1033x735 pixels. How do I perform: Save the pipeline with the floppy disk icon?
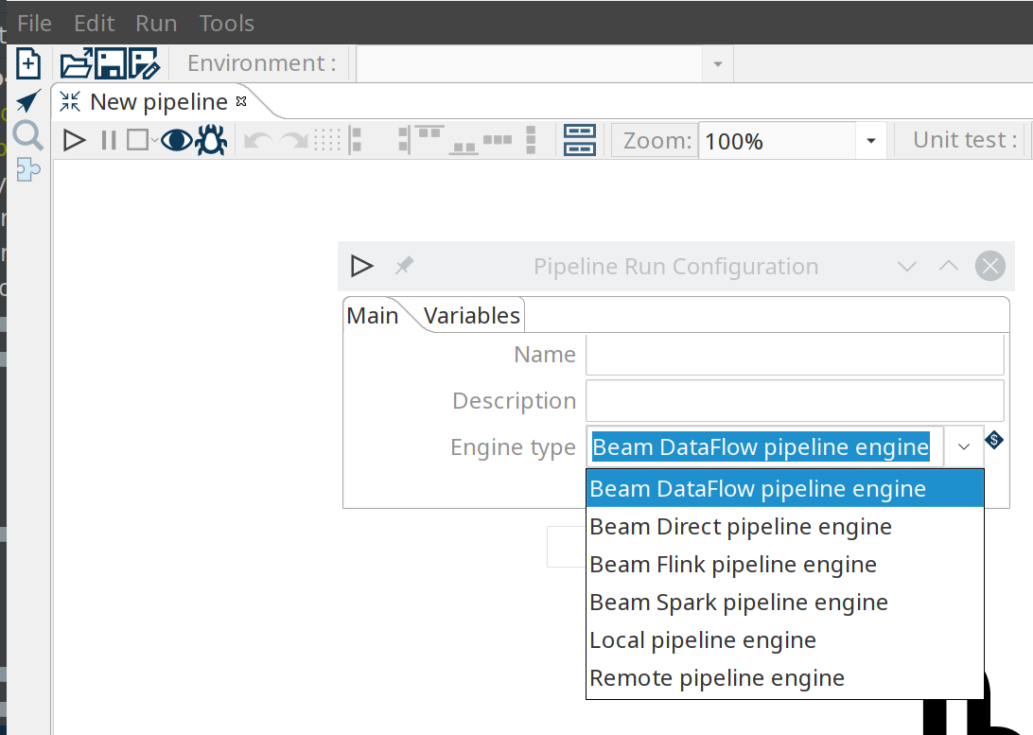[x=110, y=64]
